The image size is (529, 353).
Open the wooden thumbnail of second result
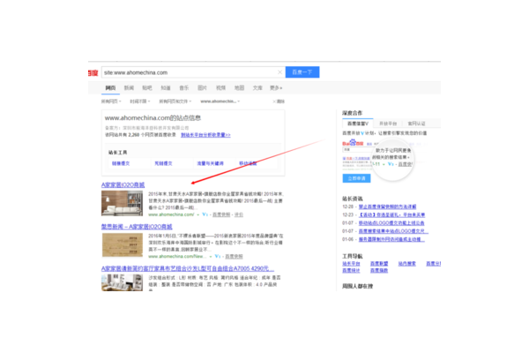115,244
